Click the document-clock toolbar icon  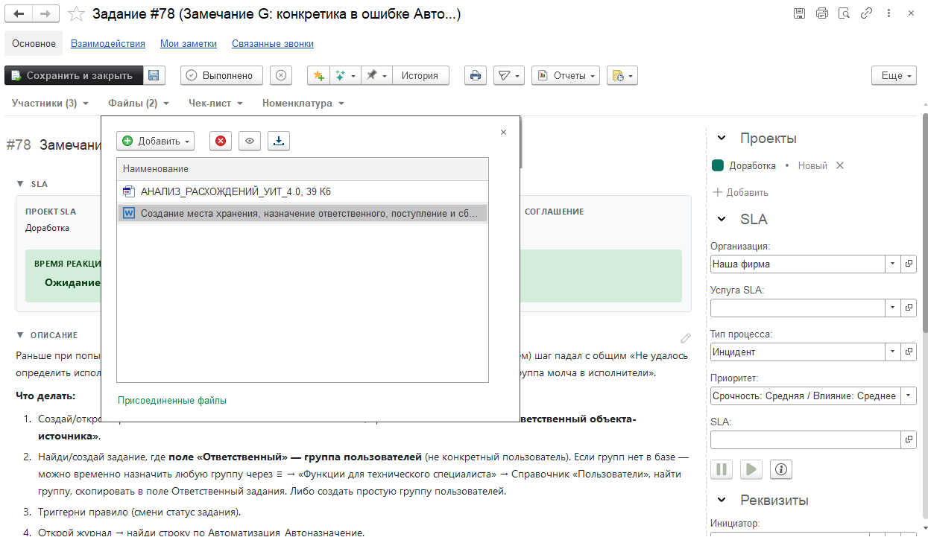coord(622,75)
